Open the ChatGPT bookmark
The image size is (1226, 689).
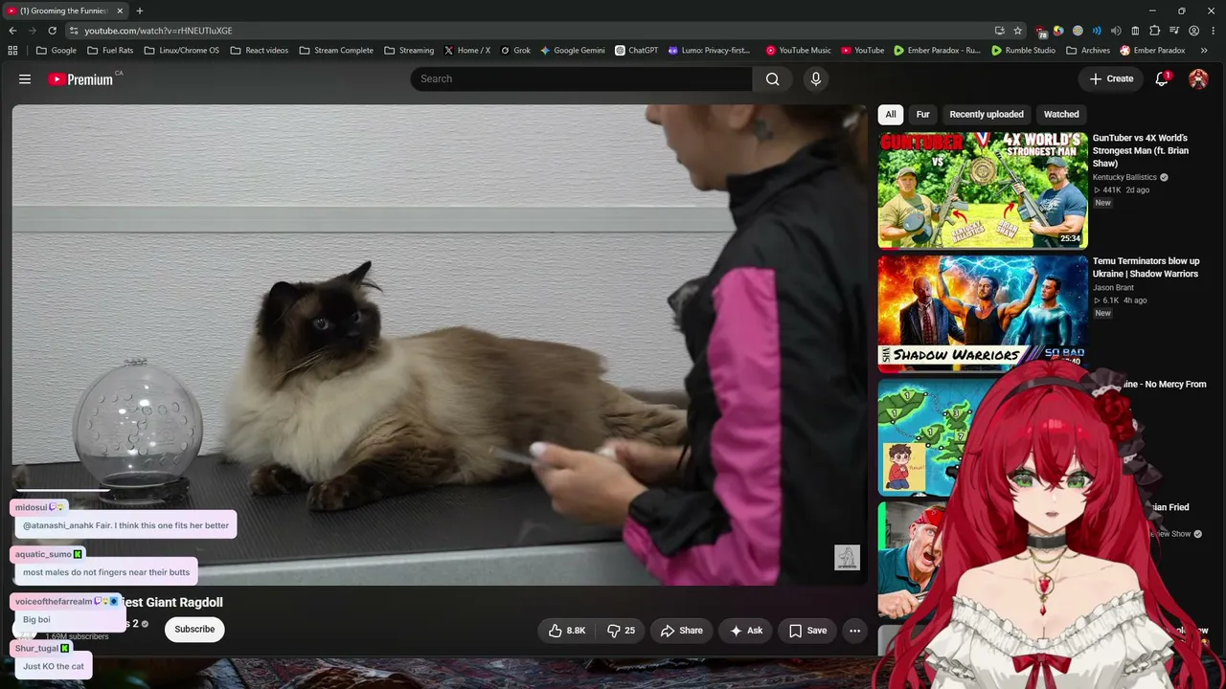(x=637, y=51)
